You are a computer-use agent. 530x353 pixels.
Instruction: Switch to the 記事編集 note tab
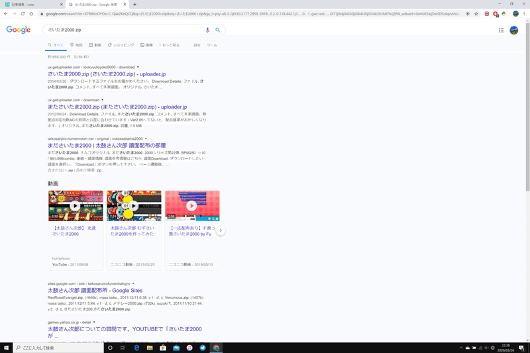coord(32,5)
